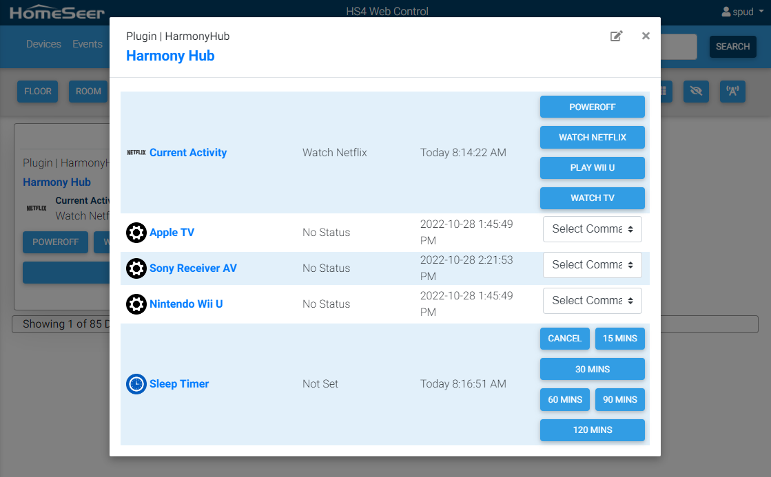Toggle the hidden devices eye-slash icon

pos(696,91)
